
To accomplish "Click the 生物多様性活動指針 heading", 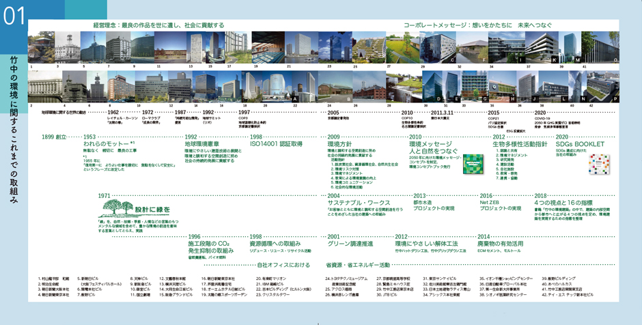I will point(520,144).
